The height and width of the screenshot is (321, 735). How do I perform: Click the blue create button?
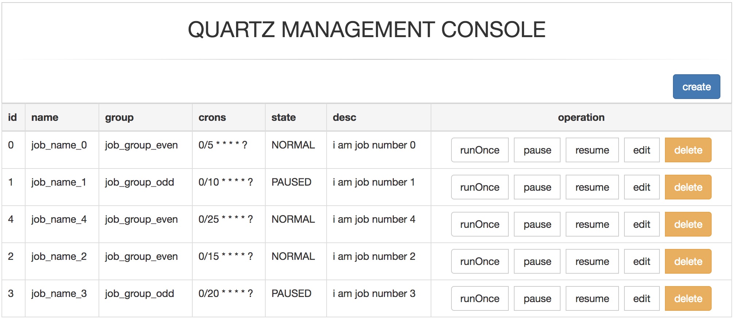(696, 87)
